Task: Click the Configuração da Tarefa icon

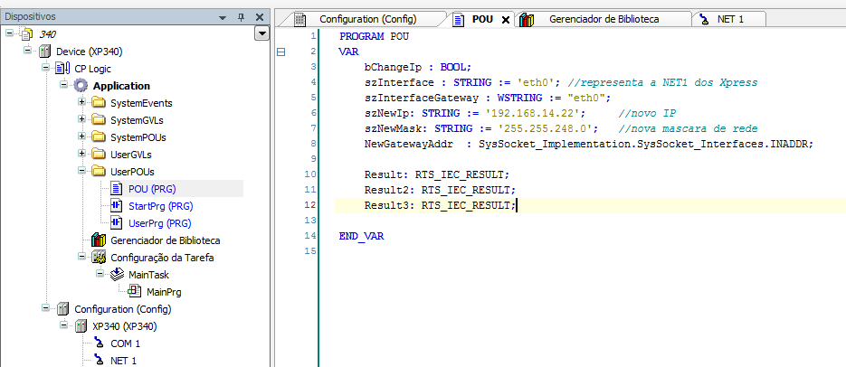Action: pyautogui.click(x=99, y=258)
